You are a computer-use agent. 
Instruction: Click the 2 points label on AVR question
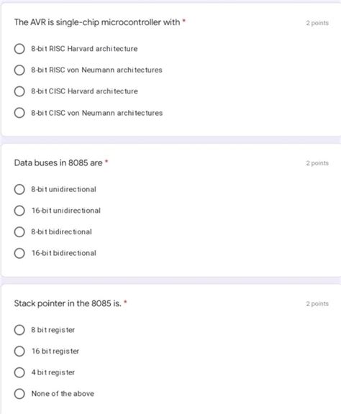click(x=317, y=23)
